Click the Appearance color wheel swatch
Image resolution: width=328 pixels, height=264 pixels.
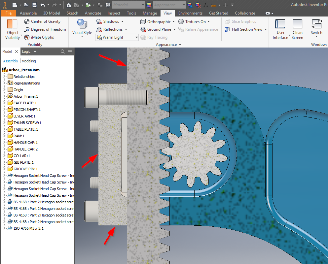[x=148, y=5]
